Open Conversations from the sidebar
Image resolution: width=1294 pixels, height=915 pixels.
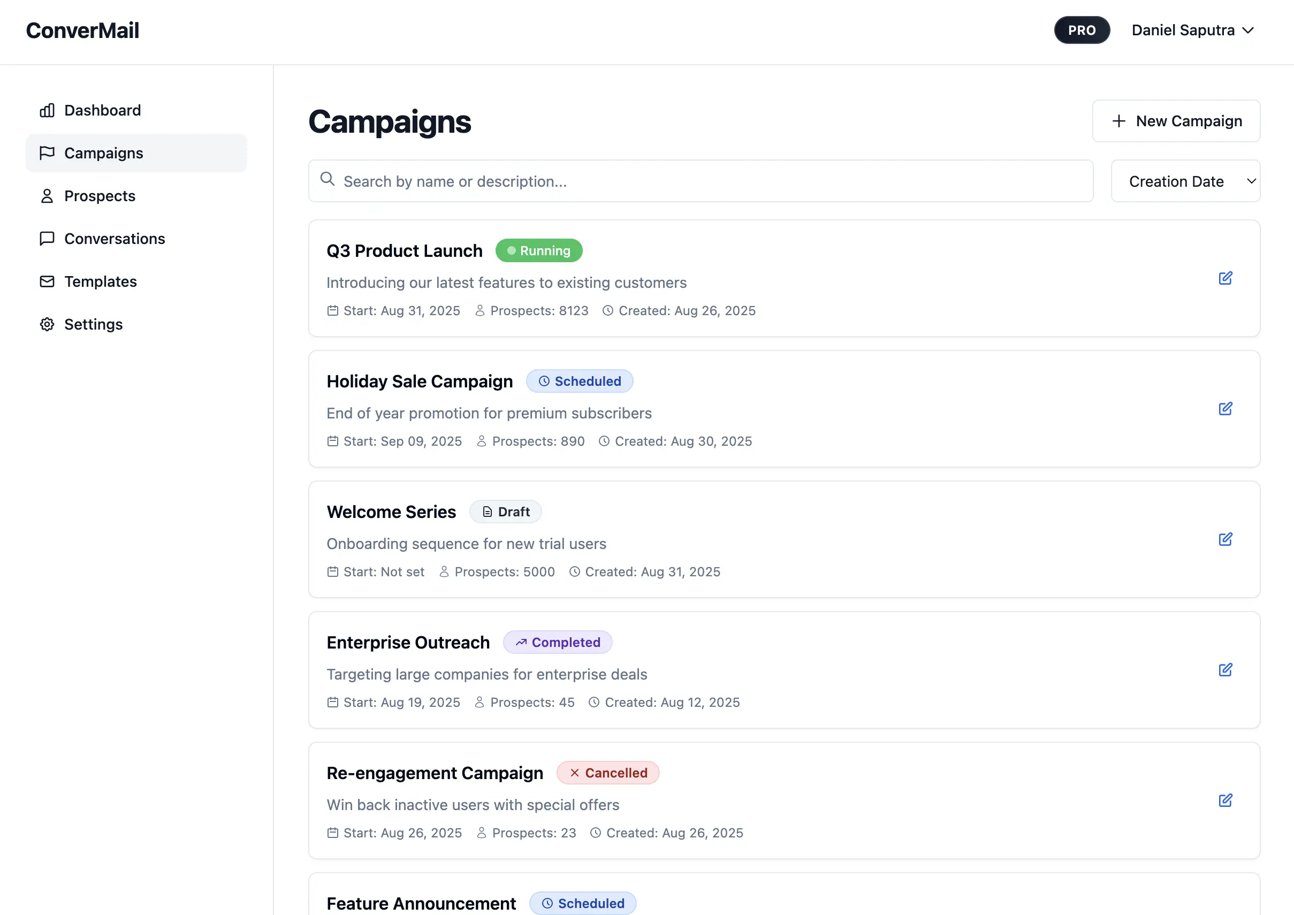click(115, 239)
